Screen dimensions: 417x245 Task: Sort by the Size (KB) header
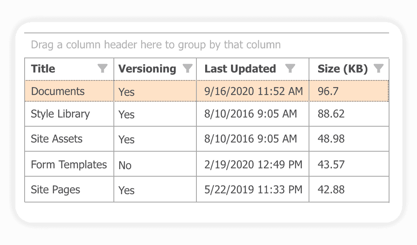point(343,69)
